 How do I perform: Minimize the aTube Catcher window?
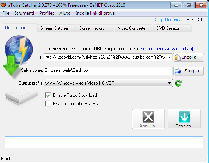pos(176,5)
